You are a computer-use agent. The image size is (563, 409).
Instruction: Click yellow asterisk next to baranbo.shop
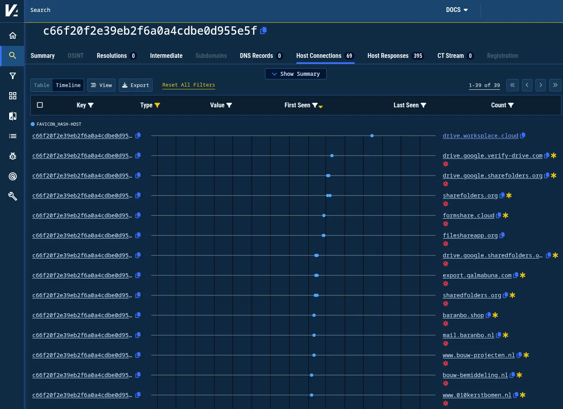(x=495, y=315)
